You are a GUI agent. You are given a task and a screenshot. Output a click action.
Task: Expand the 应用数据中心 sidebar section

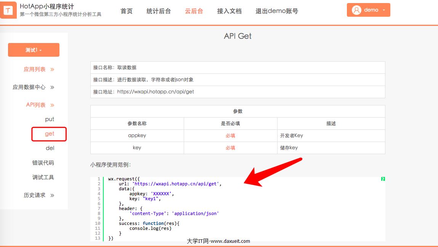point(34,87)
